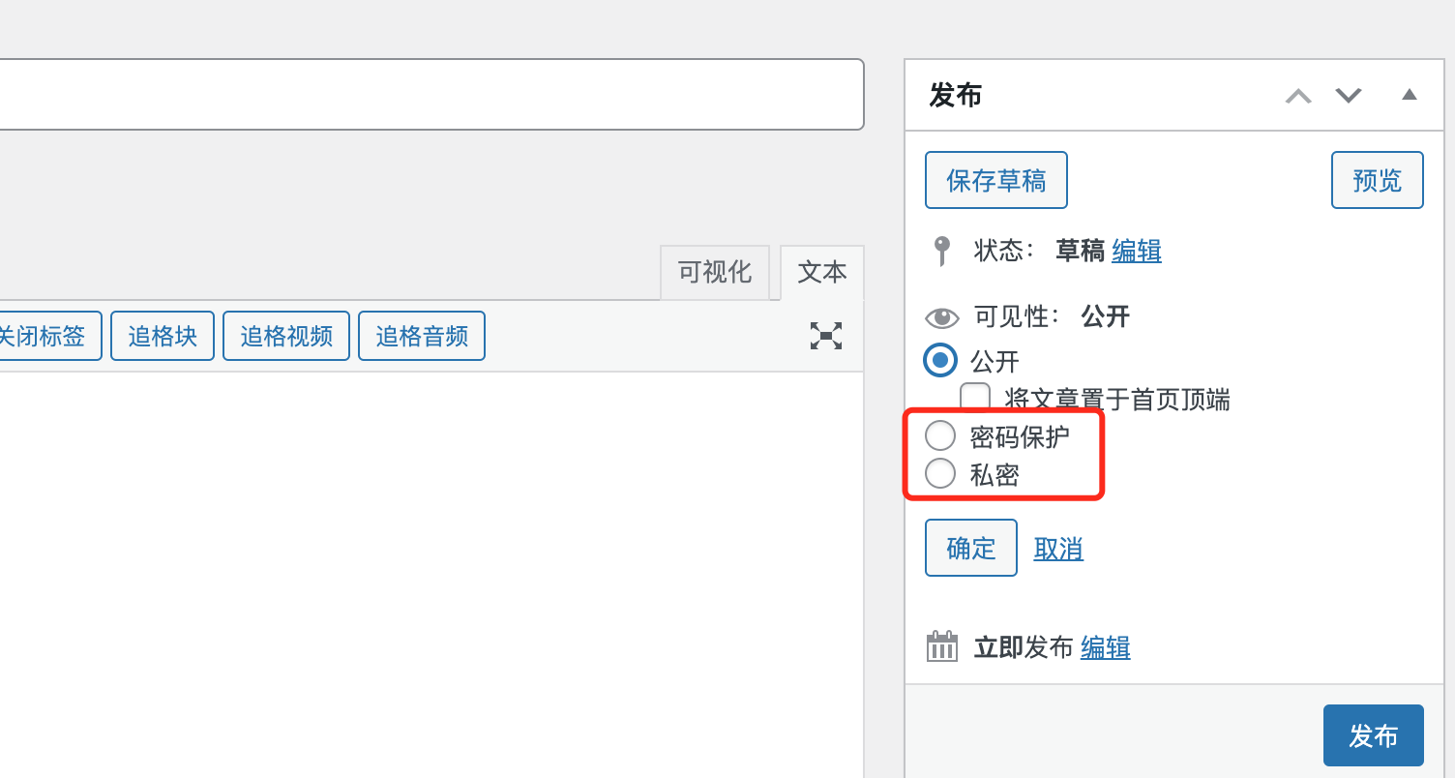Screen dimensions: 1455x778
Task: Click the blue 发布 publish button
Action: click(1374, 735)
